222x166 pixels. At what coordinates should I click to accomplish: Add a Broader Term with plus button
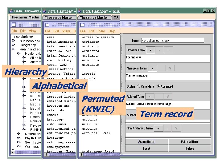coord(150,50)
